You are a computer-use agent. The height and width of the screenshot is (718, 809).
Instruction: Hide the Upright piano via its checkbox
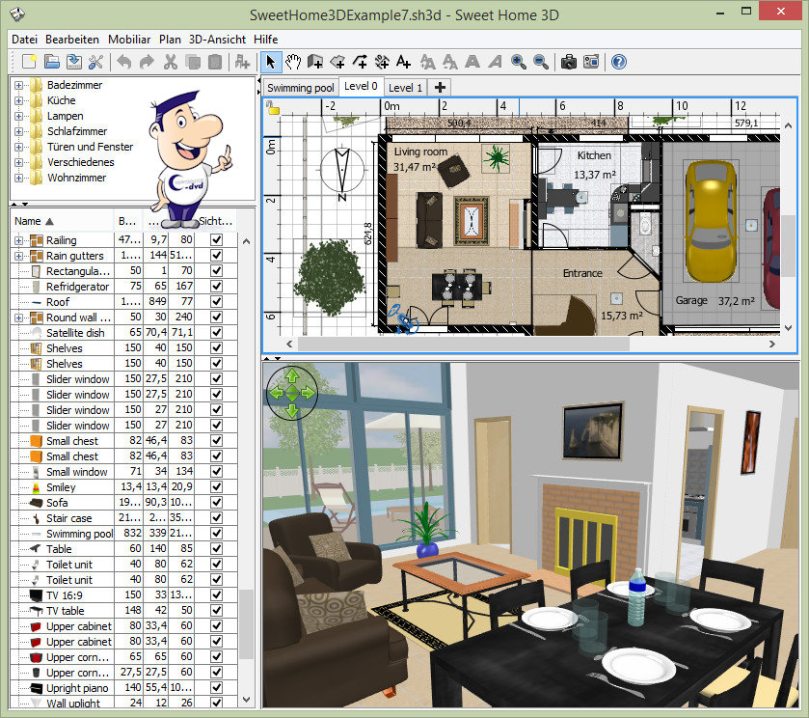(216, 688)
